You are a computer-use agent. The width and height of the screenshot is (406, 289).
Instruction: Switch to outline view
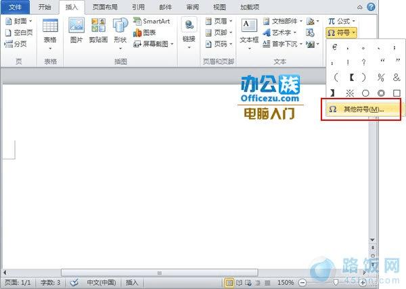tap(258, 282)
